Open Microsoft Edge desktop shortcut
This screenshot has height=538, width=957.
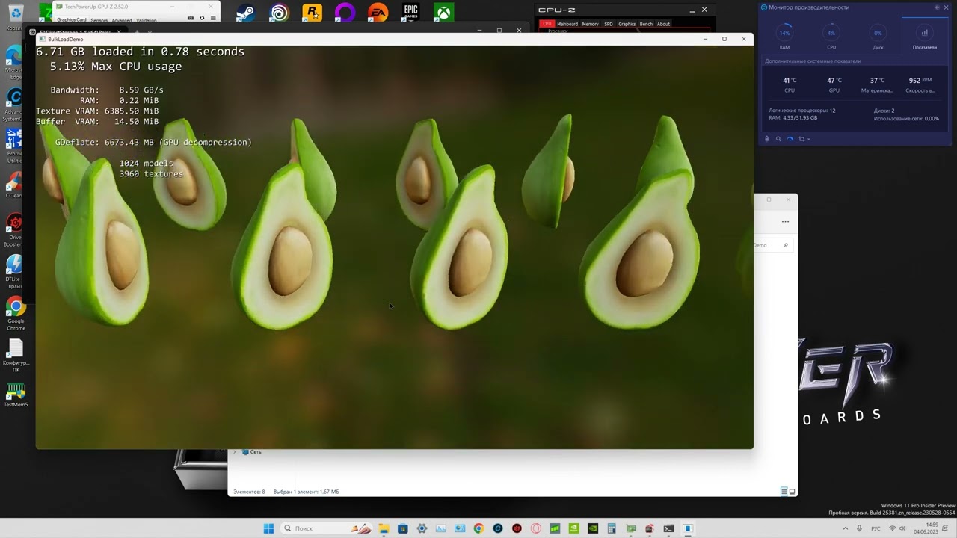point(14,63)
